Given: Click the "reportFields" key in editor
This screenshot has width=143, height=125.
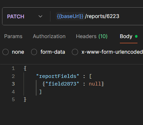Looking at the screenshot, I should click(58, 76).
